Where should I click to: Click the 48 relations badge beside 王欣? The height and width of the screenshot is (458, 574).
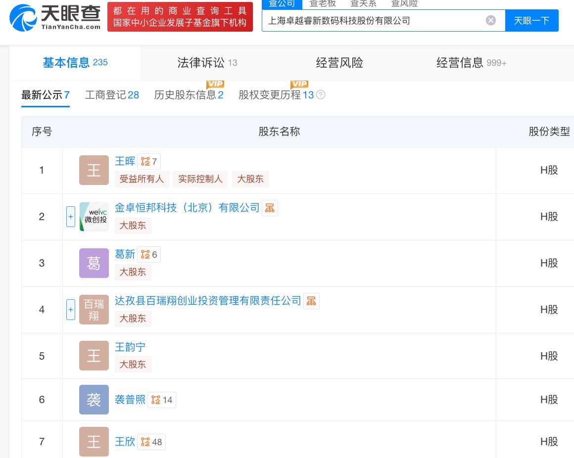click(x=151, y=442)
